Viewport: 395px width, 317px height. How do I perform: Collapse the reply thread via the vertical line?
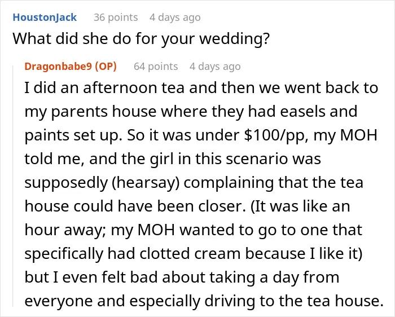(x=13, y=186)
